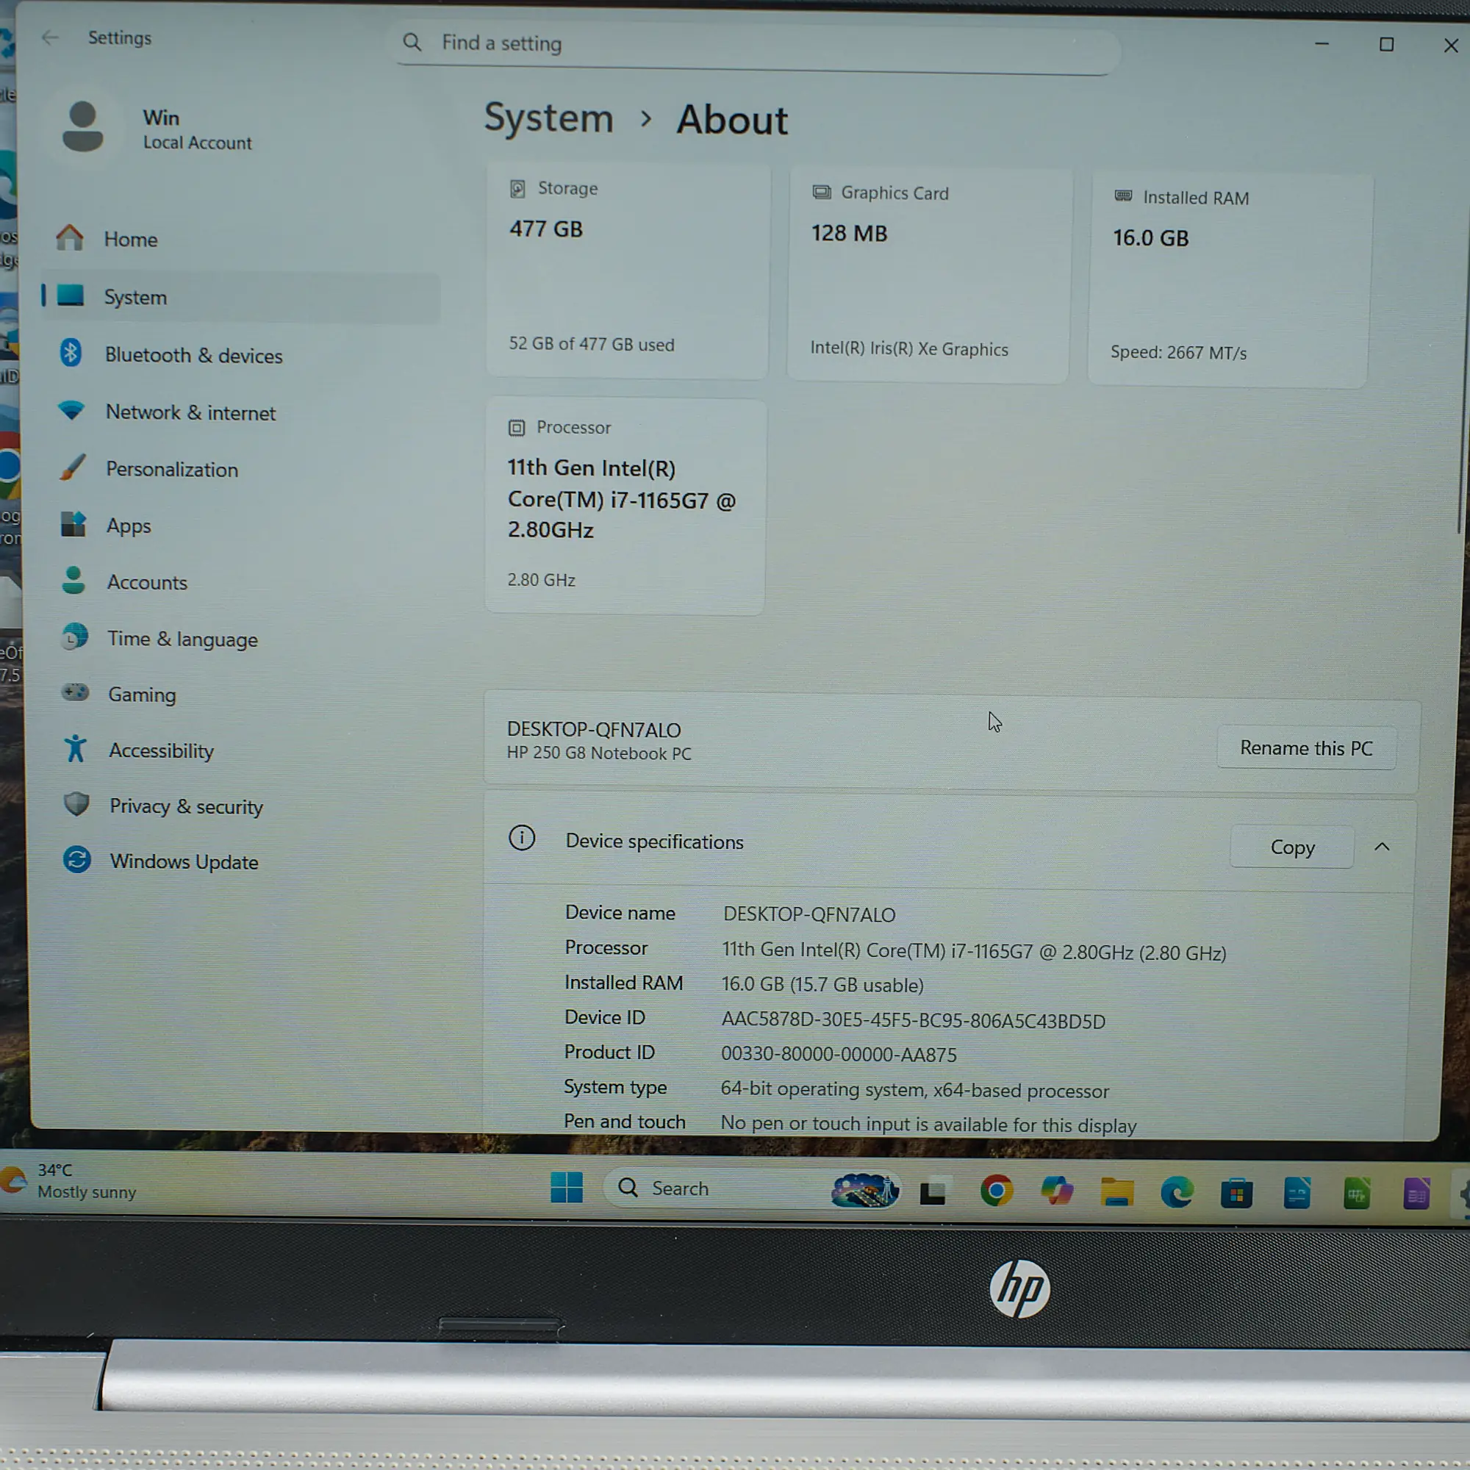Click the HP 250 G8 Notebook PC text
The height and width of the screenshot is (1470, 1470).
coord(599,753)
